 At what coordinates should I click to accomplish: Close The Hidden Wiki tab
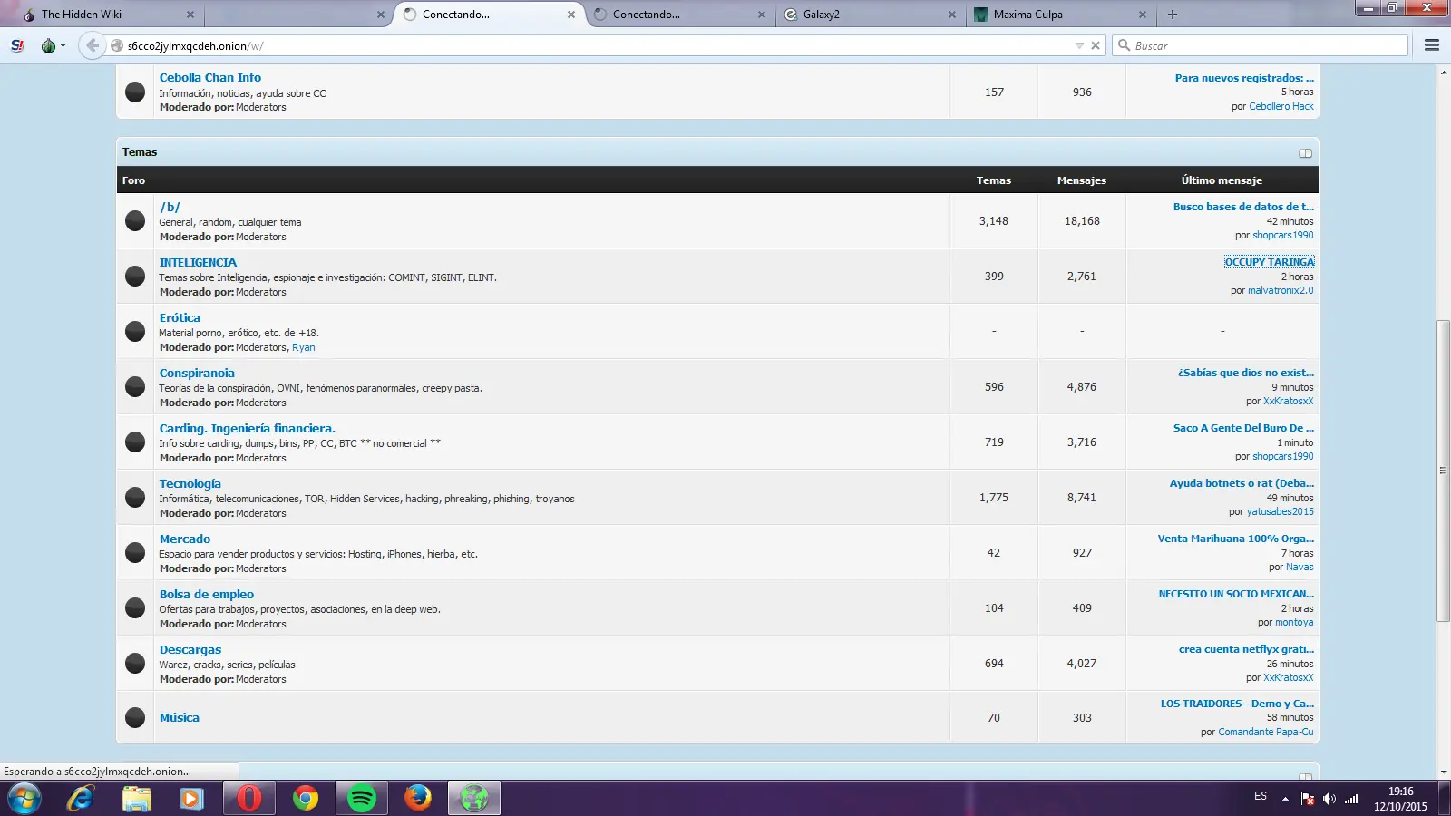(190, 15)
